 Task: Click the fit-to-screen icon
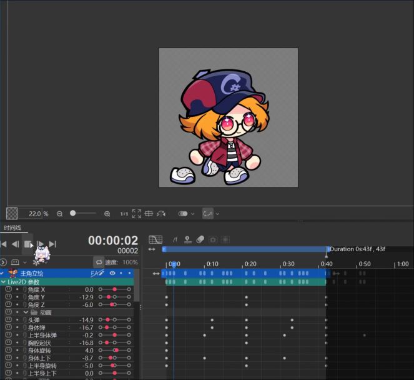click(136, 214)
